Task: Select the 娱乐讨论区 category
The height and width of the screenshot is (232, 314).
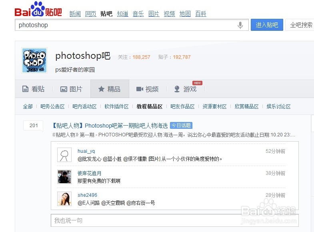Action: click(278, 106)
